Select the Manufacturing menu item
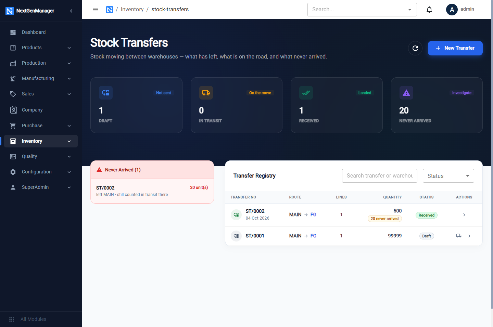493x327 pixels. click(41, 78)
